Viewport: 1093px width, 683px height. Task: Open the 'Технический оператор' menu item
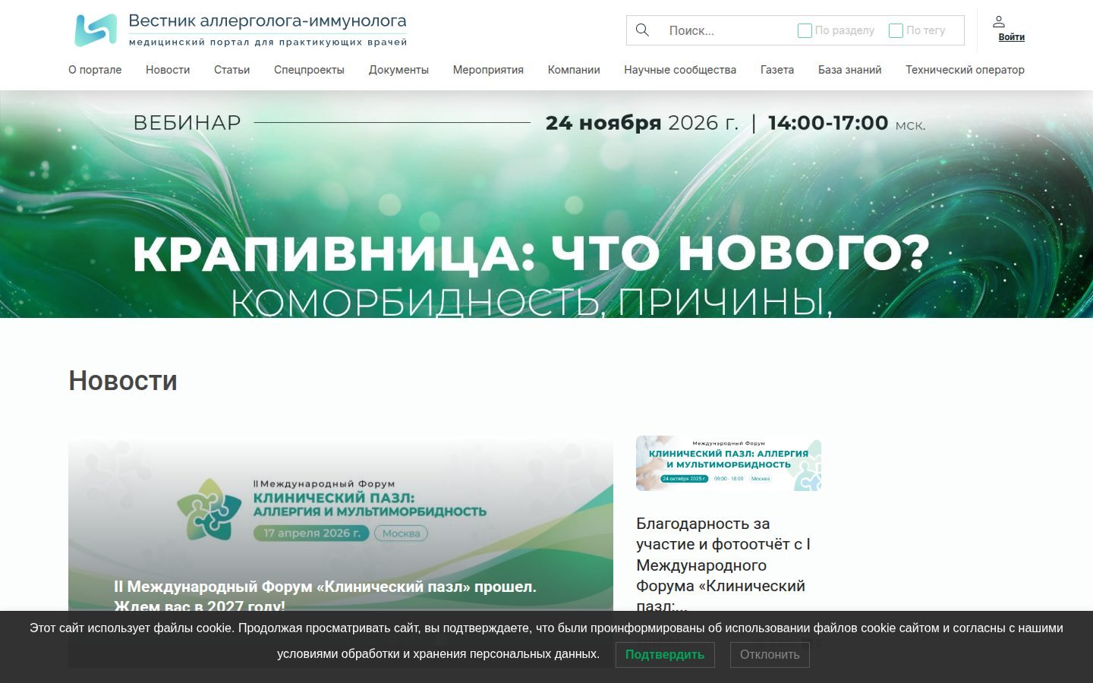click(x=965, y=70)
